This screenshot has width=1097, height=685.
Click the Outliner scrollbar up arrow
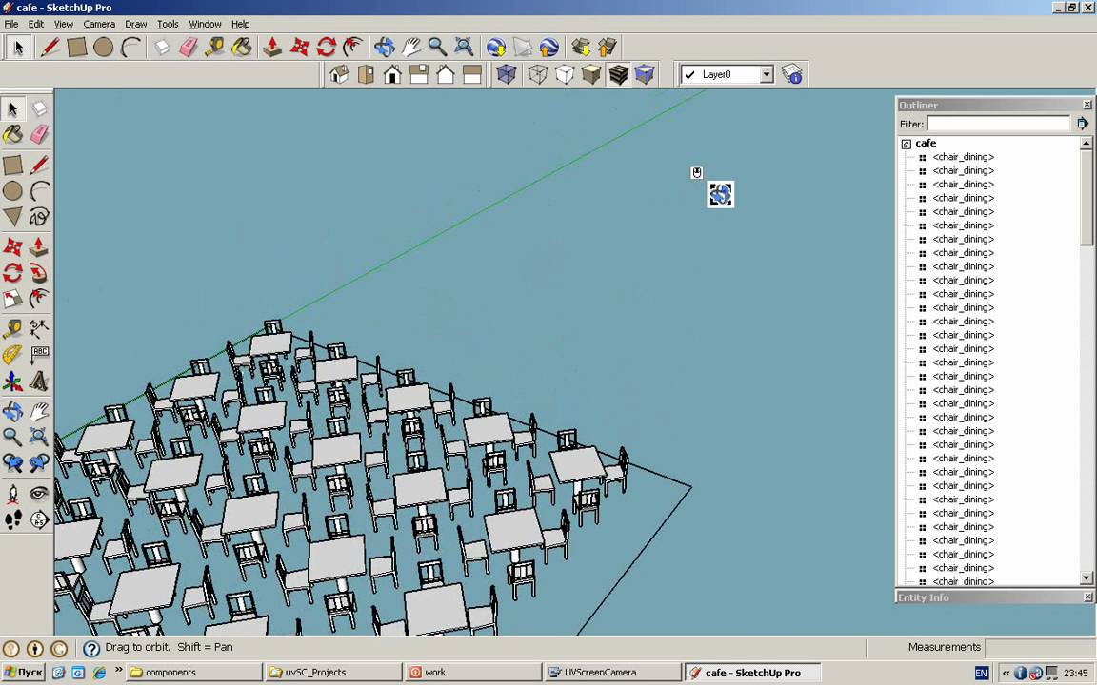pos(1086,143)
